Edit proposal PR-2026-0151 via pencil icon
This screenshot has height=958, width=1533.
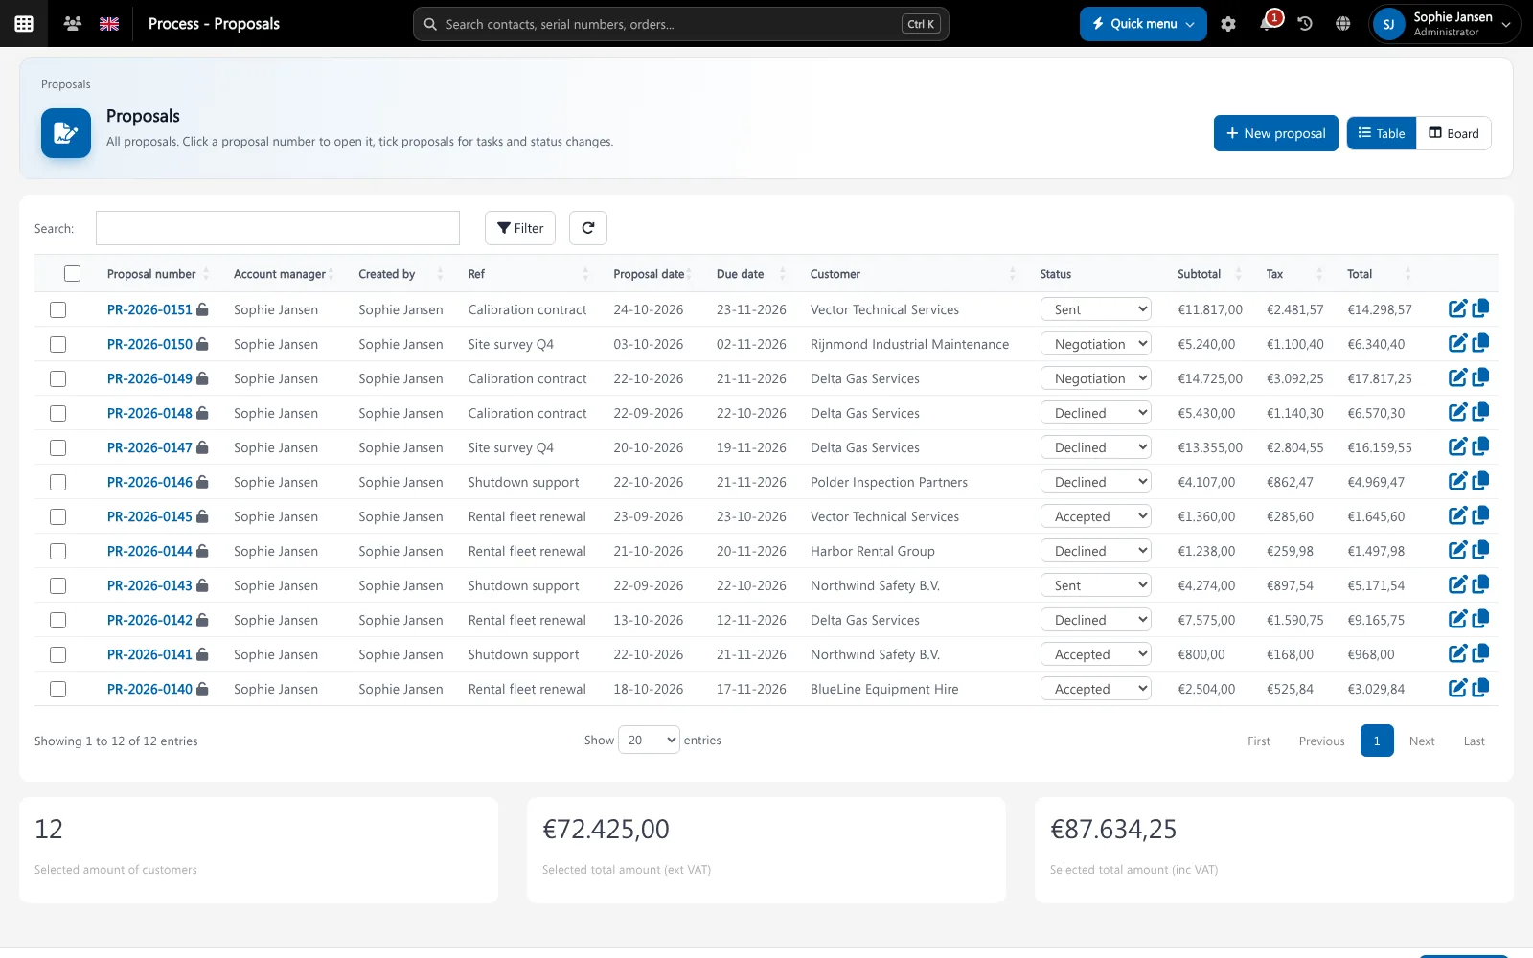tap(1457, 308)
